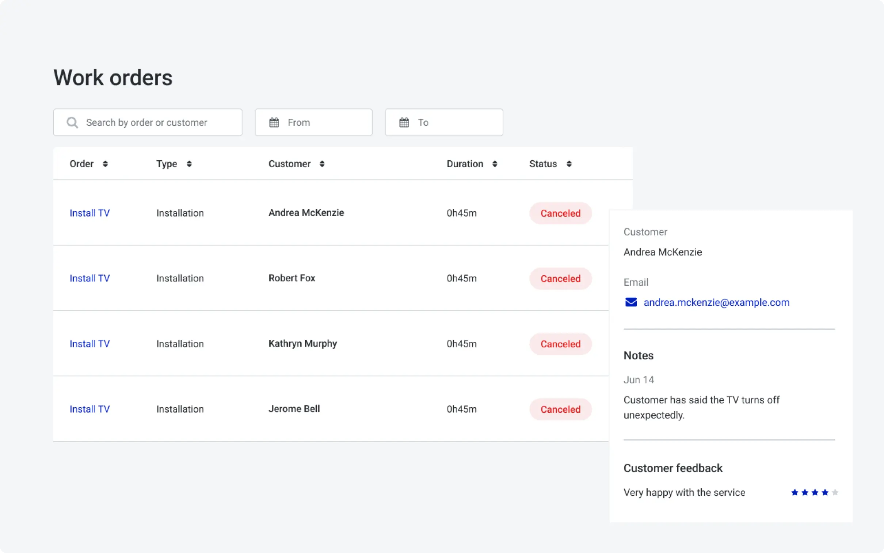This screenshot has width=884, height=553.
Task: Open Andrea McKenzie's Install TV order
Action: coord(89,213)
